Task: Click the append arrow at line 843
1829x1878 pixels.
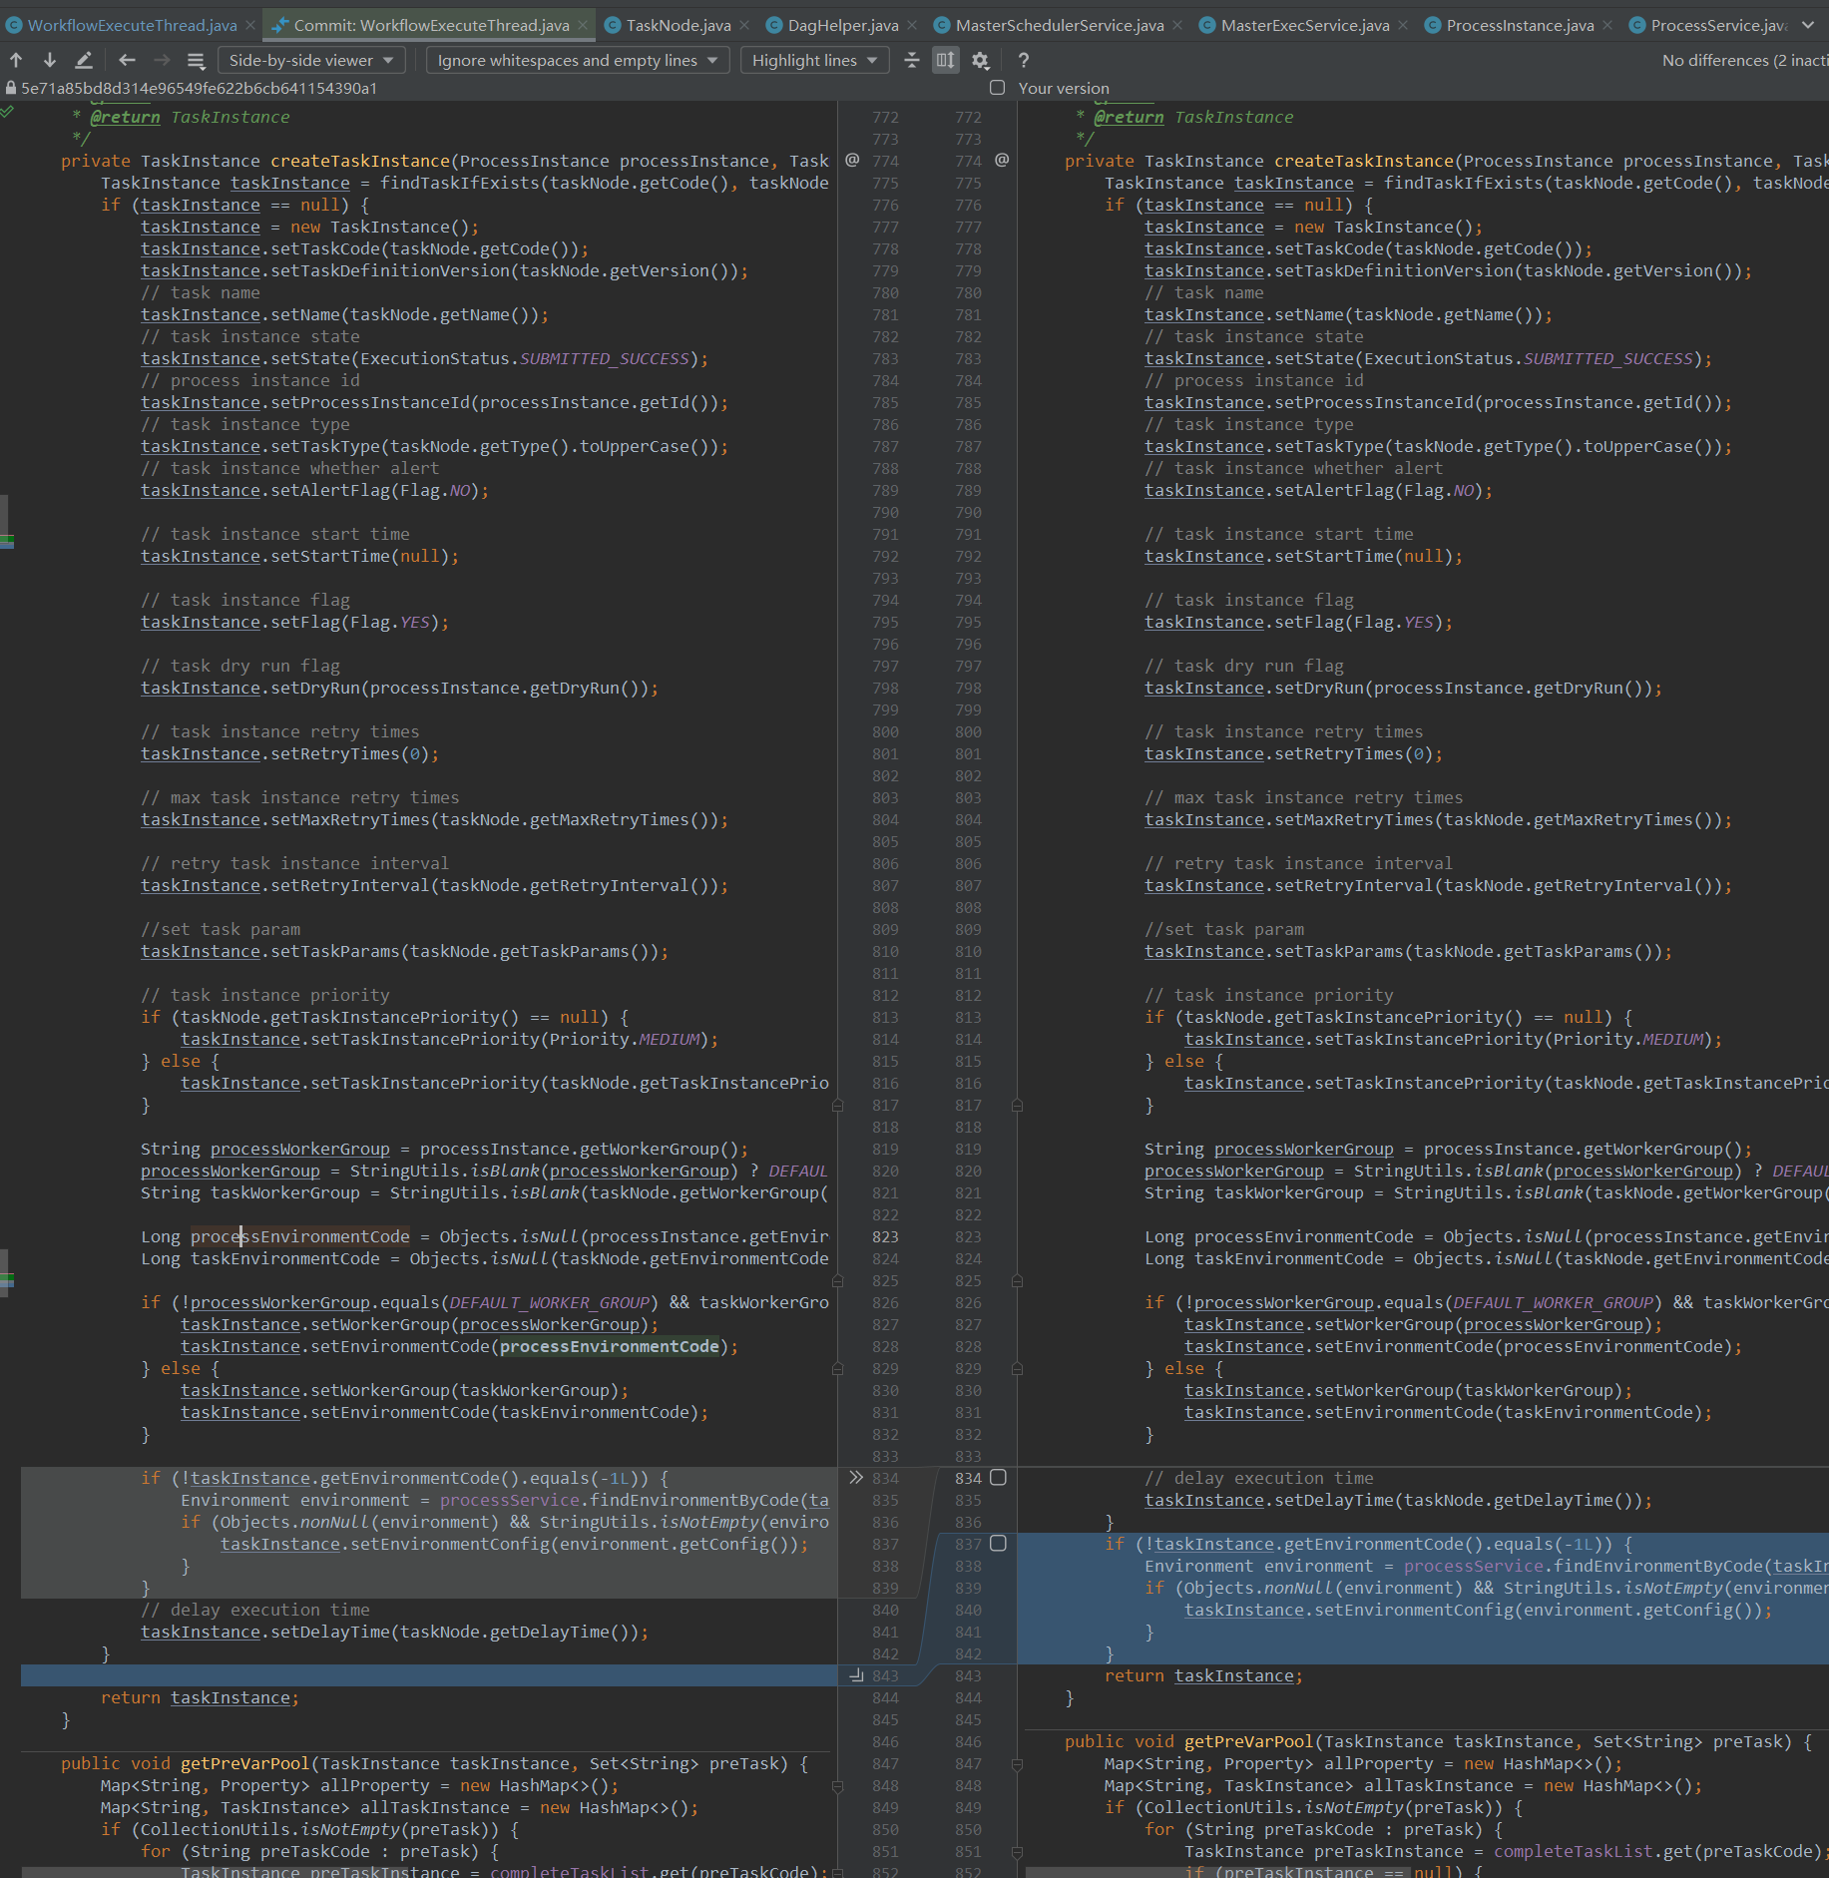Action: coord(856,1675)
